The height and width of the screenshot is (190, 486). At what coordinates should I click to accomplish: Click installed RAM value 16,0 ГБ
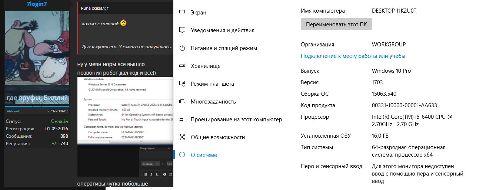[x=380, y=136]
